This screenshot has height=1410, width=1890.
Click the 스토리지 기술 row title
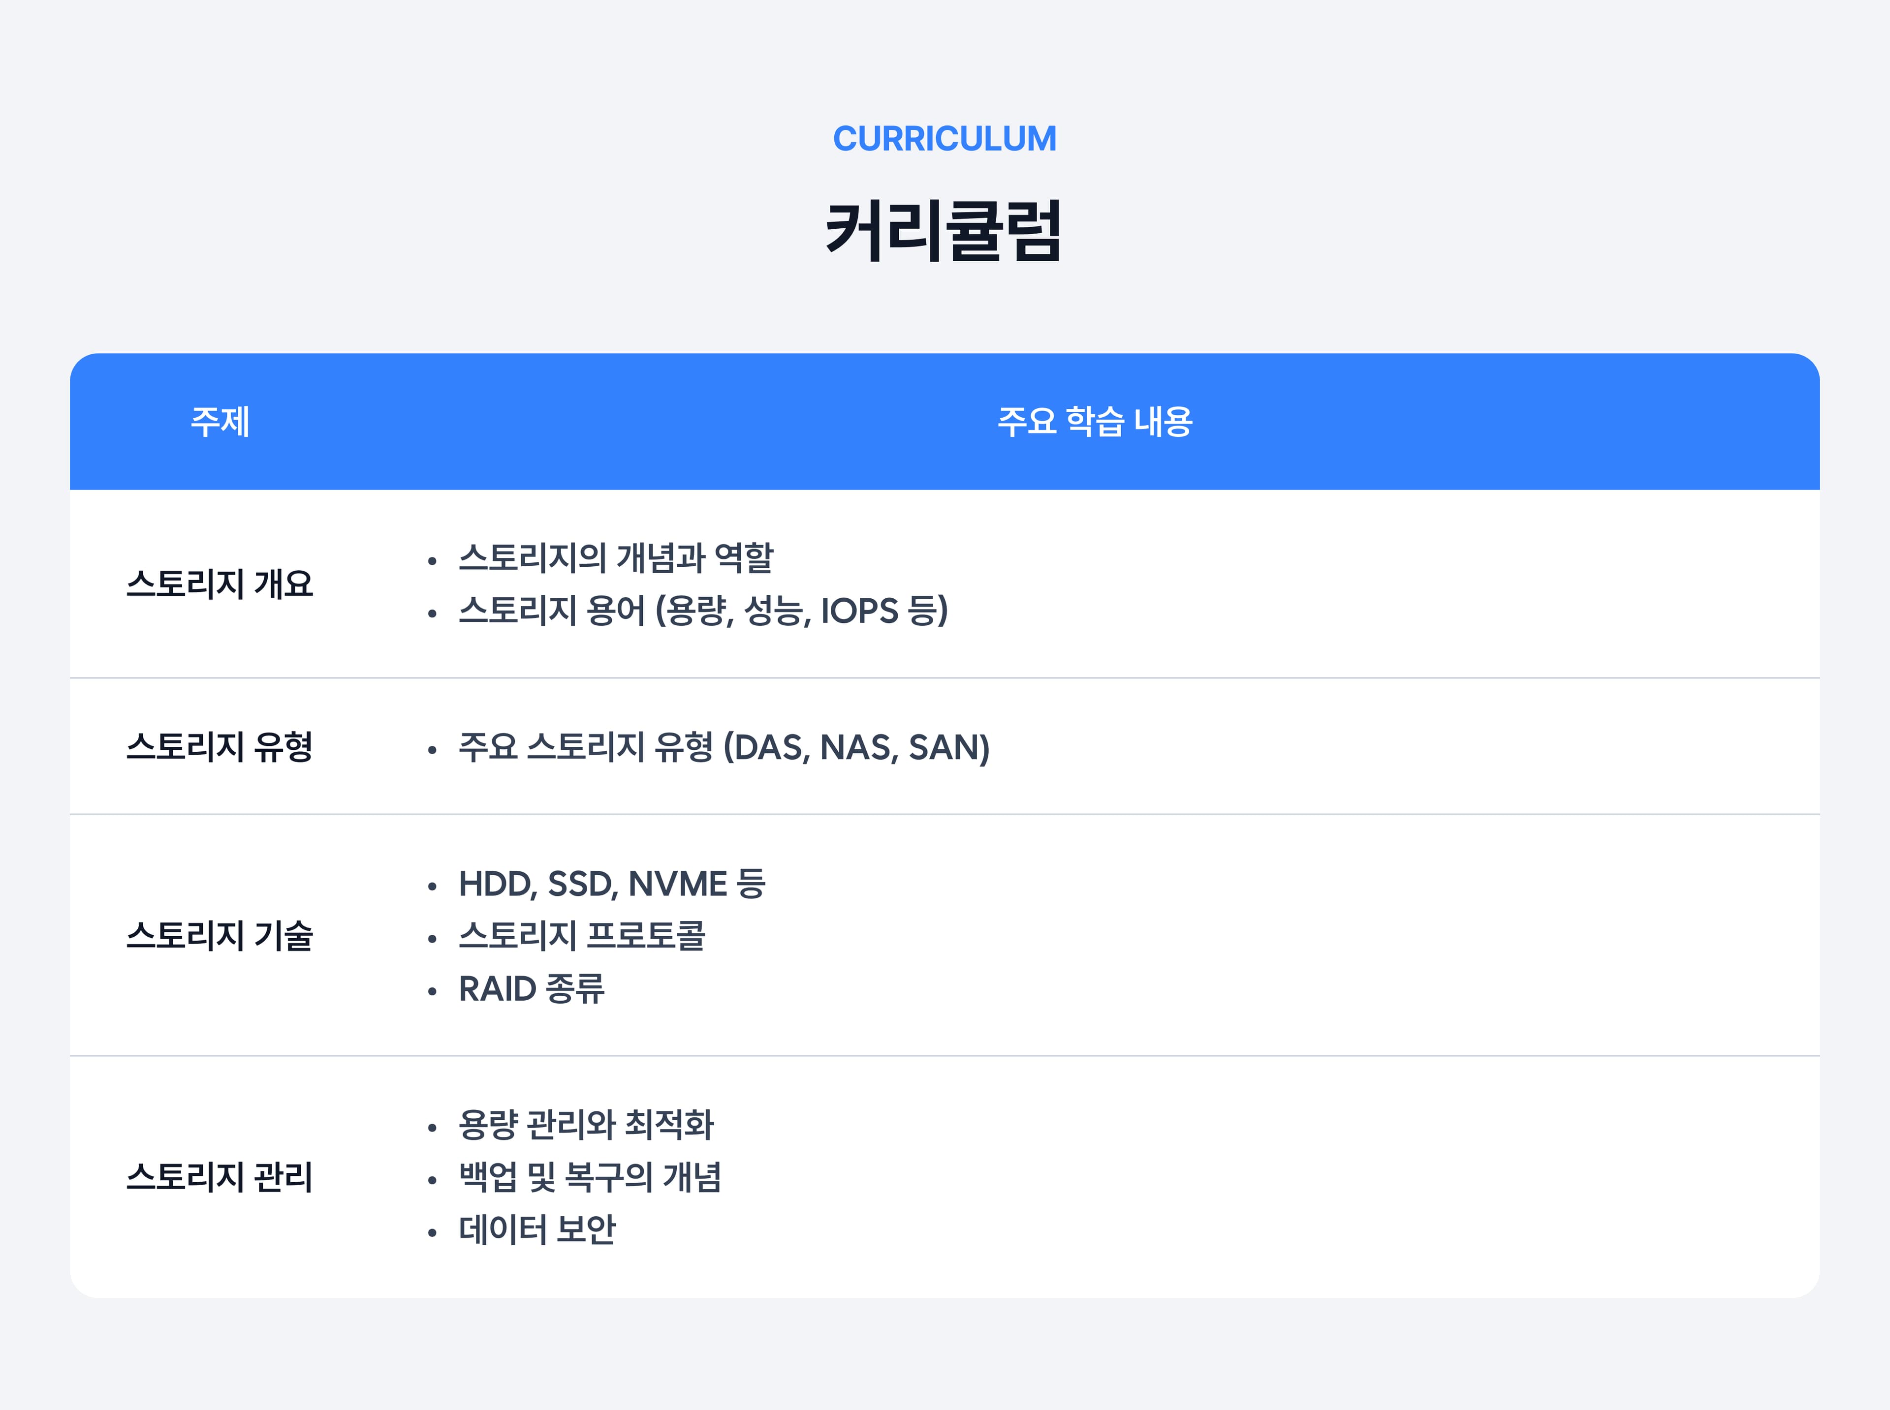(220, 935)
